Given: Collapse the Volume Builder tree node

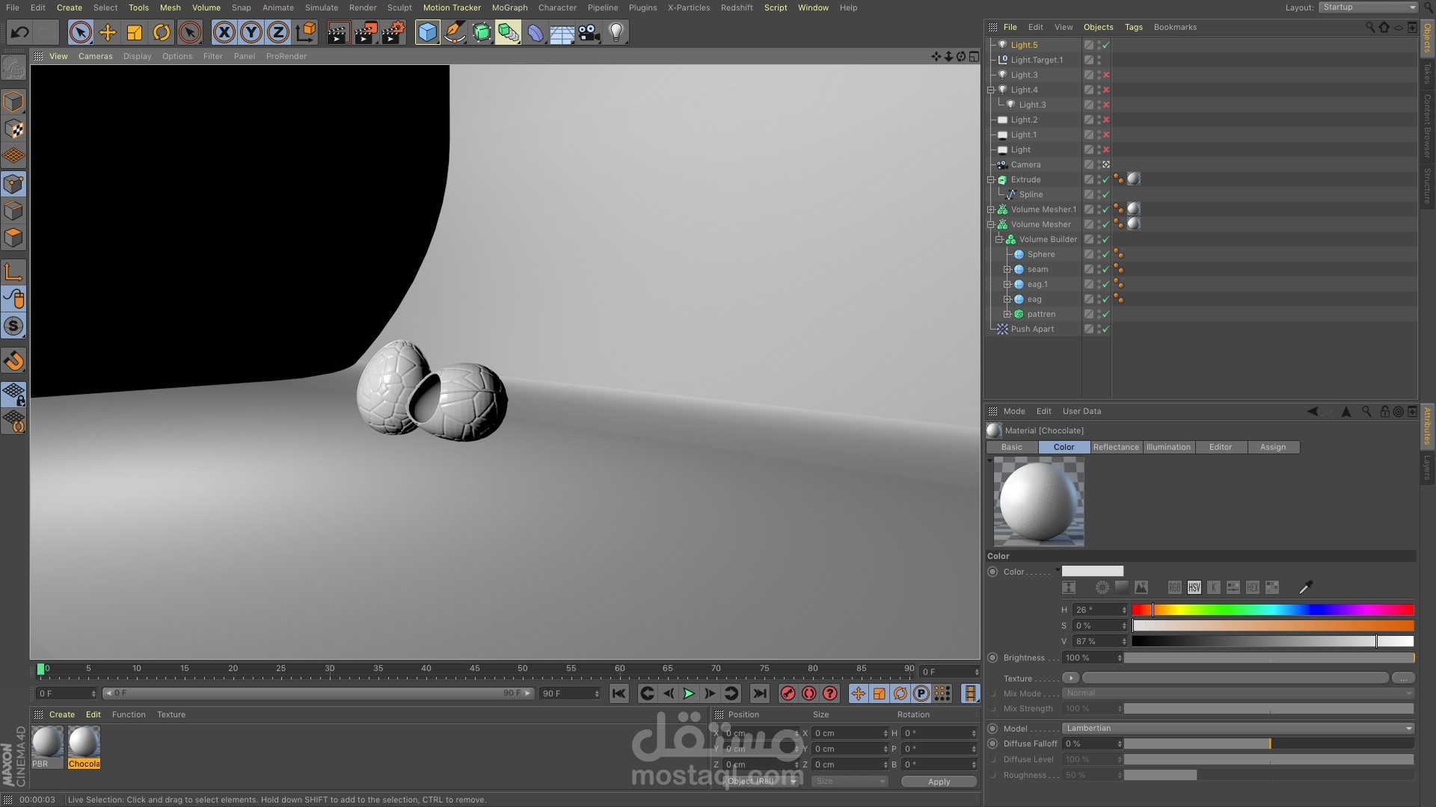Looking at the screenshot, I should (998, 239).
